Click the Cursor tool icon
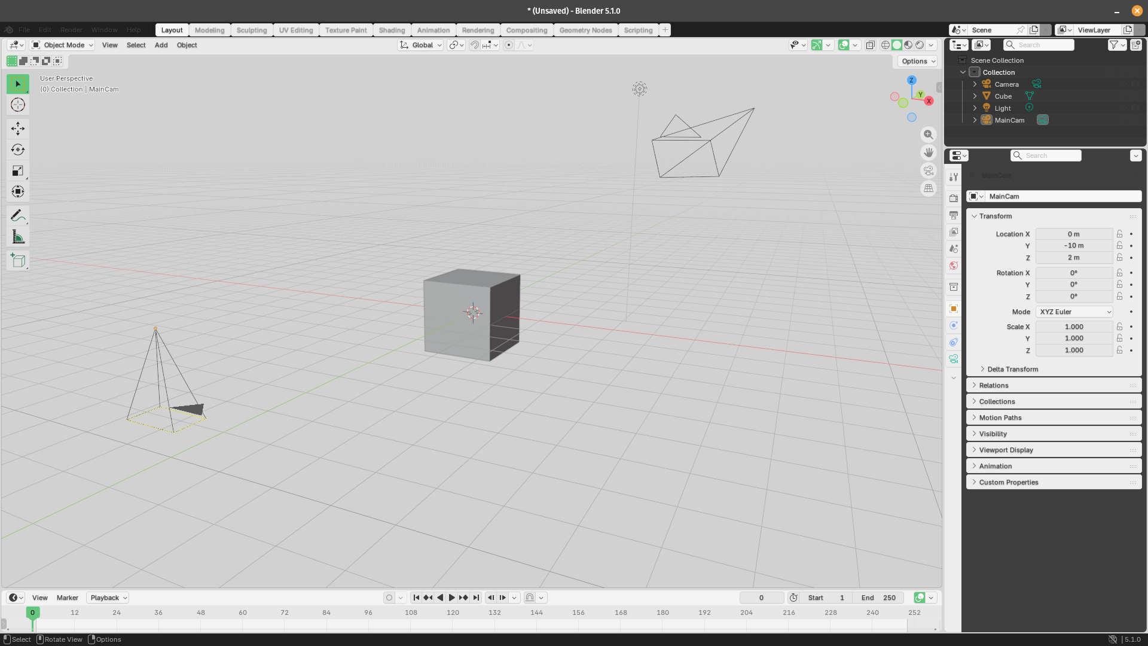 click(18, 105)
